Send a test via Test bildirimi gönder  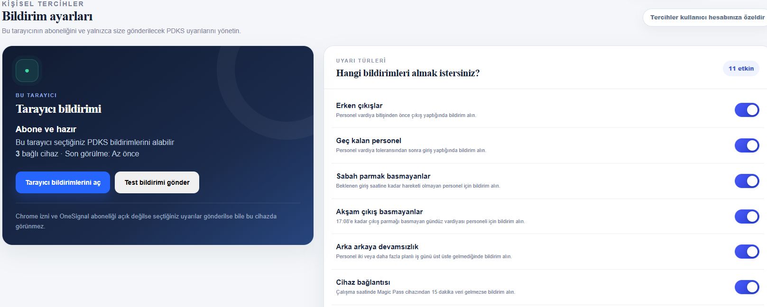pos(157,182)
